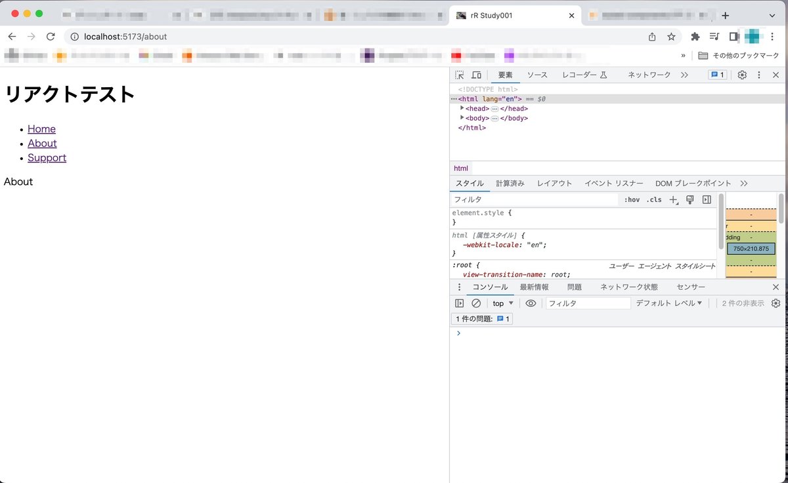Open the ネットワーク panel tab

point(649,75)
